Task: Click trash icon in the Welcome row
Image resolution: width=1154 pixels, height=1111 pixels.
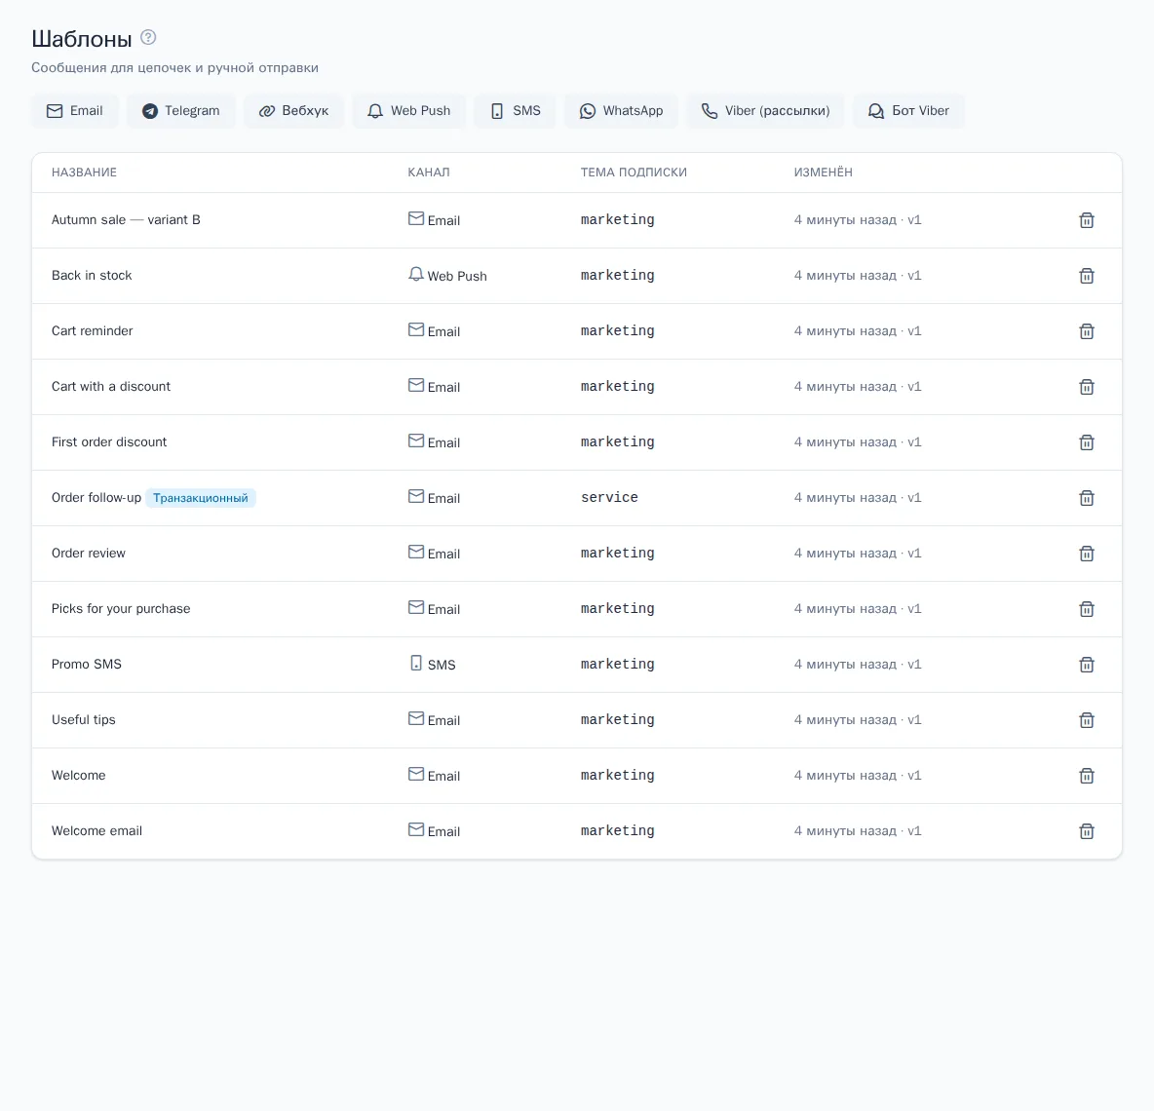Action: pos(1087,776)
